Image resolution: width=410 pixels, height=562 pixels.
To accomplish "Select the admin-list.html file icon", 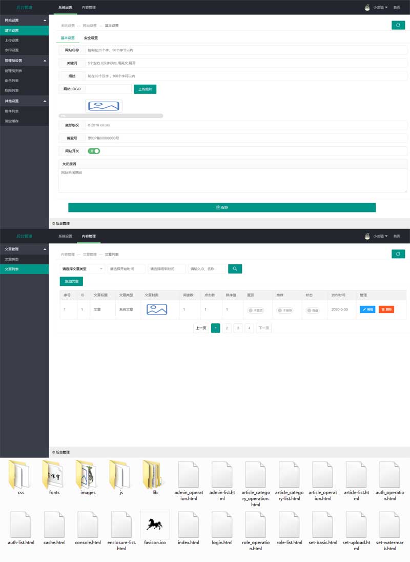I will click(x=222, y=475).
